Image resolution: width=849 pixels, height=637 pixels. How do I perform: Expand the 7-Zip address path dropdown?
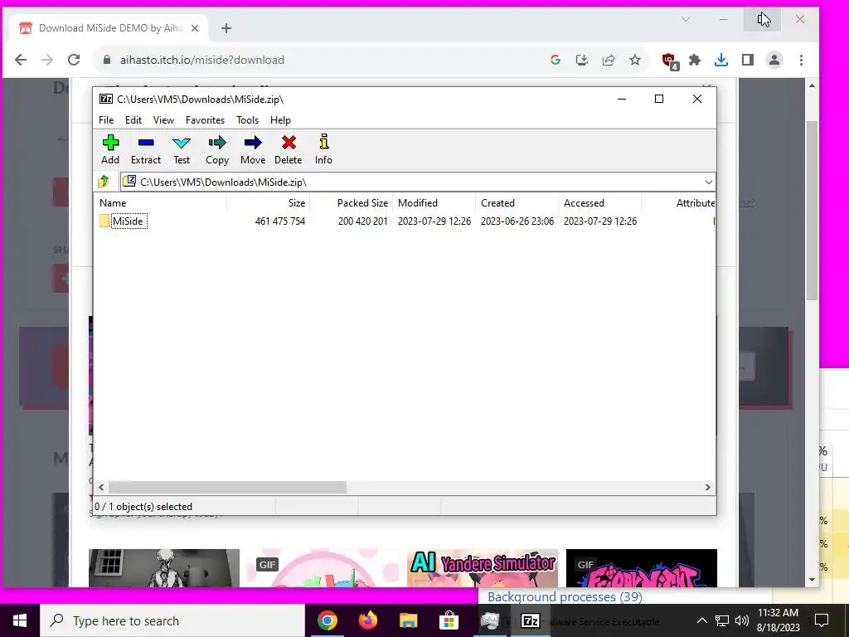[x=708, y=182]
